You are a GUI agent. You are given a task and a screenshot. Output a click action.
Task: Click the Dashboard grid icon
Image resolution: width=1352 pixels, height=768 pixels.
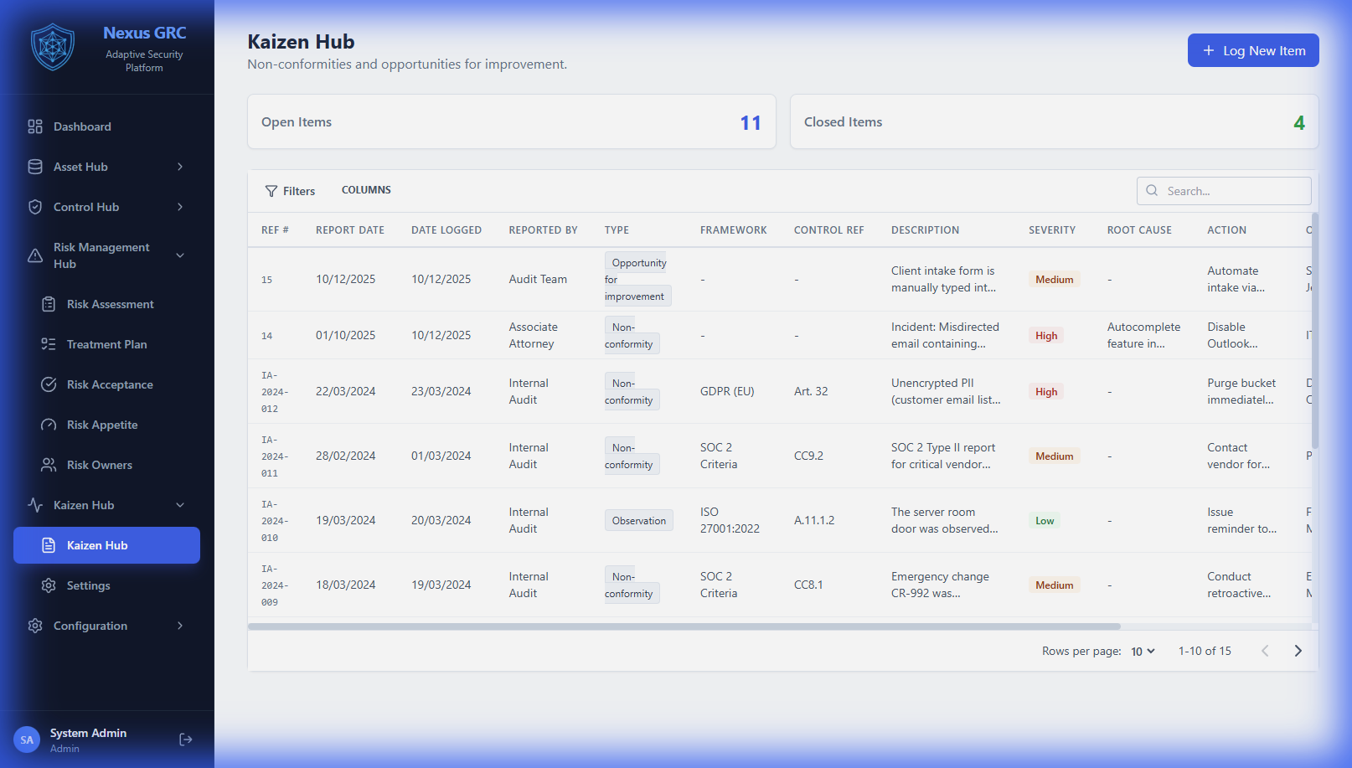(x=35, y=126)
